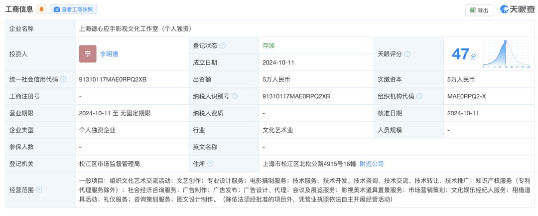Export data with the 导出 button

pyautogui.click(x=479, y=10)
